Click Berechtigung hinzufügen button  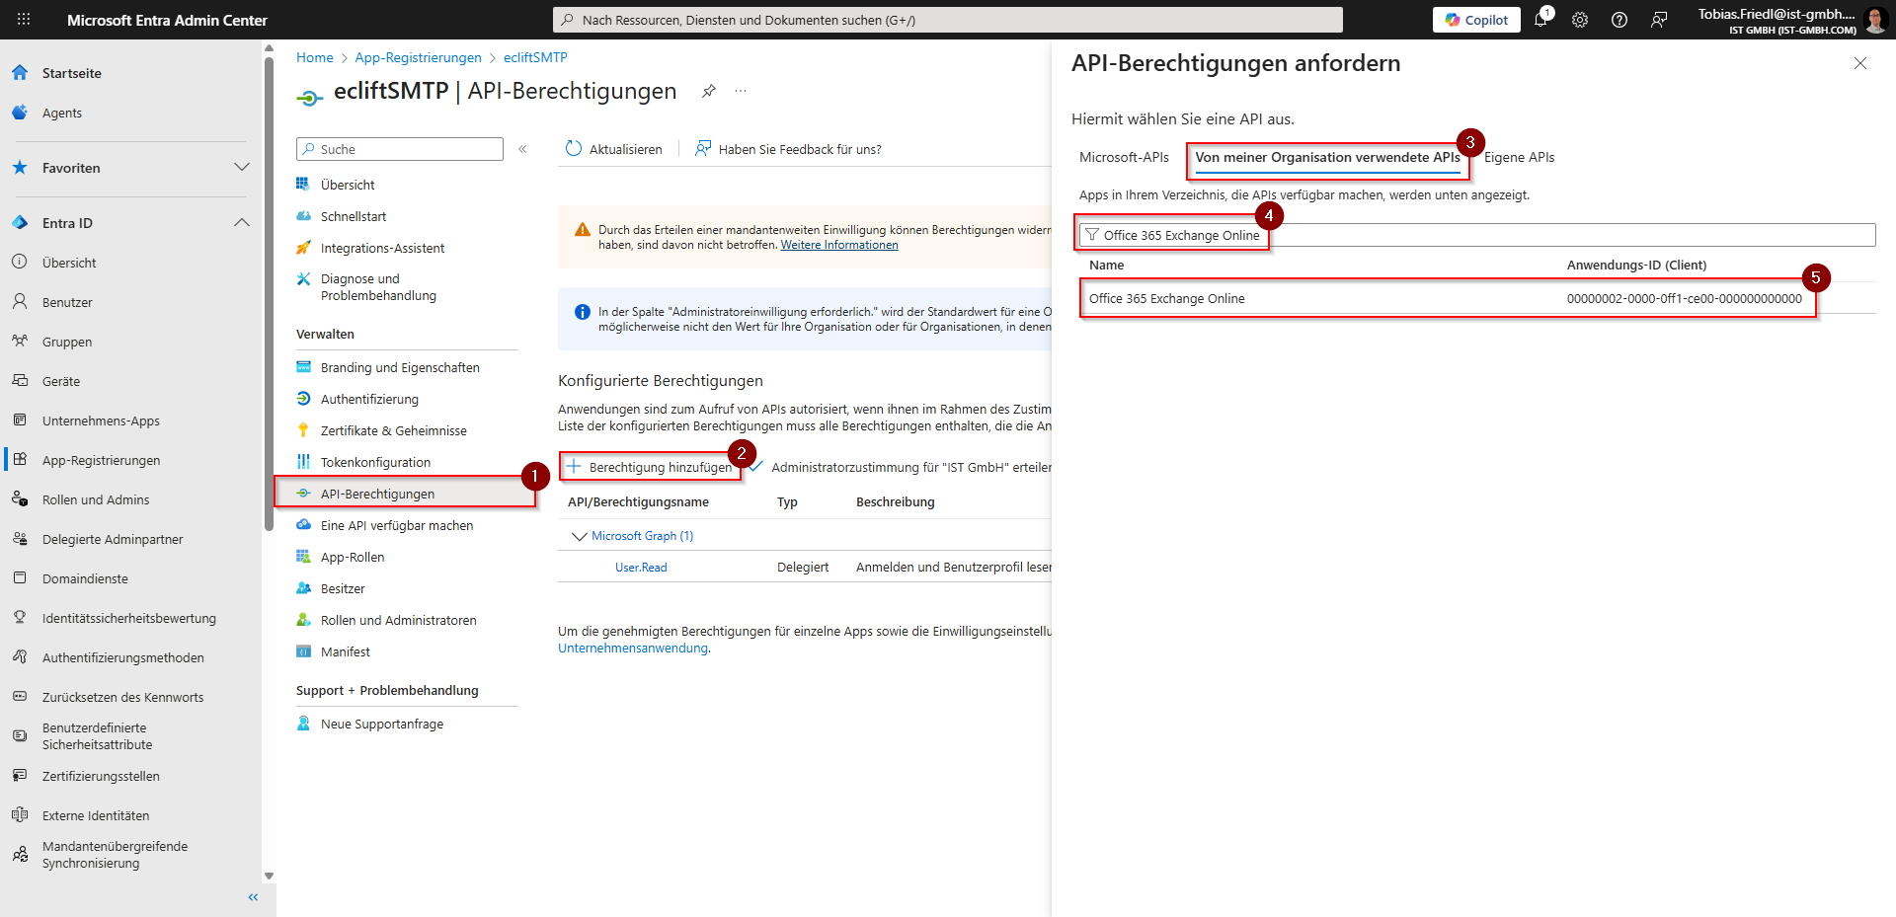pos(650,467)
